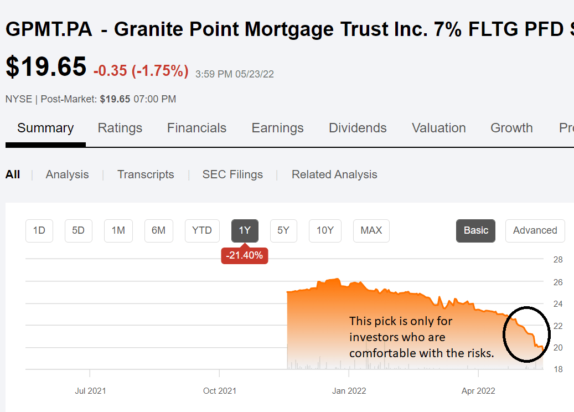Filter by Analysis articles
The width and height of the screenshot is (574, 412).
pos(67,174)
